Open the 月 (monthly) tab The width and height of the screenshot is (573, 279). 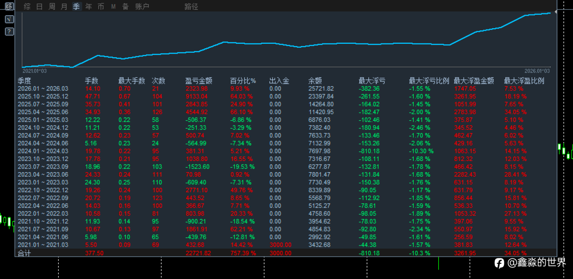tap(64, 7)
